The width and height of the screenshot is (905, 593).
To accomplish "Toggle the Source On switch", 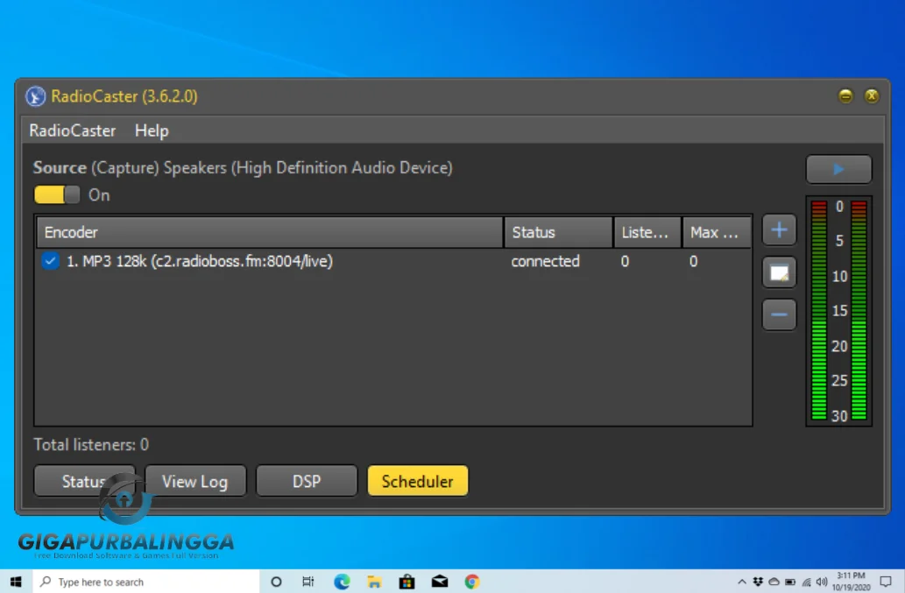I will [57, 194].
